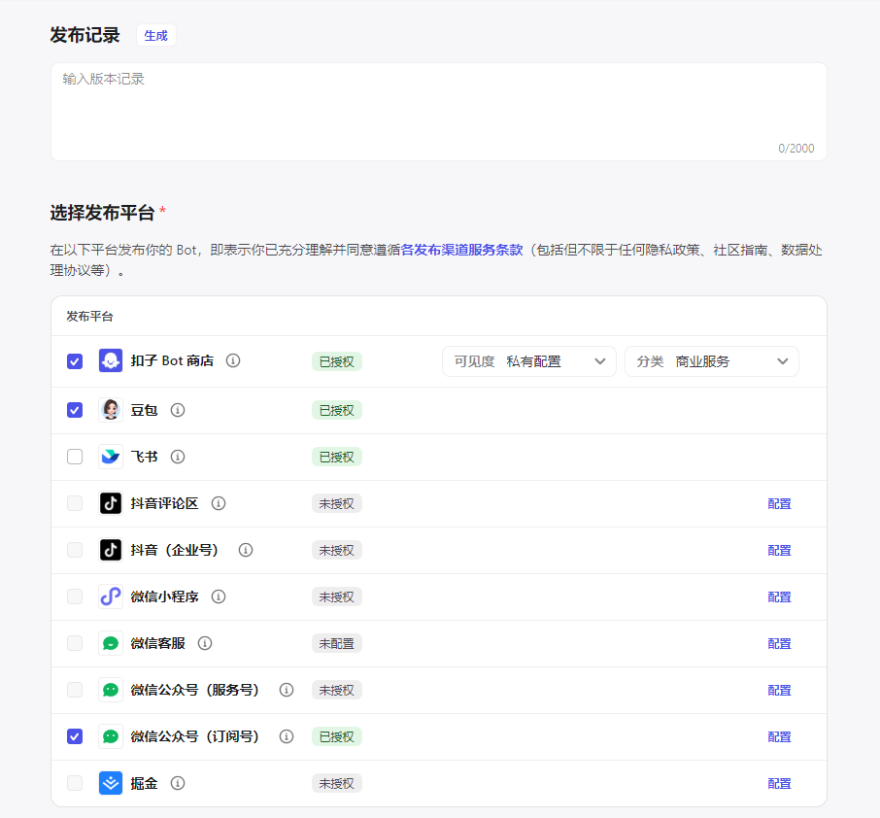
Task: Click 配置 for 微信公众号（订阅号）
Action: click(779, 736)
